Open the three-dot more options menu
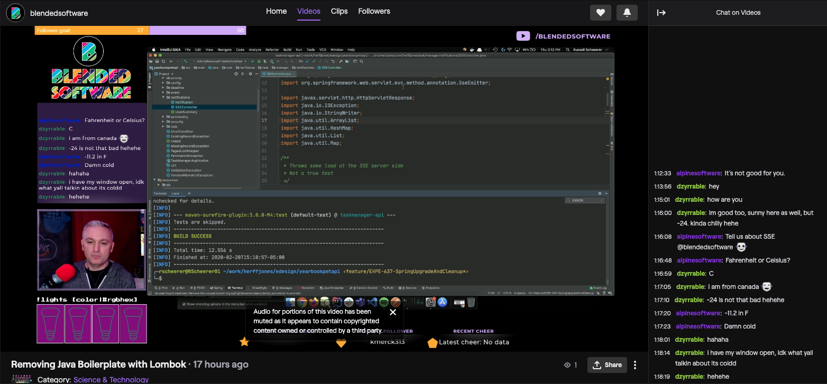This screenshot has height=384, width=827. tap(635, 365)
